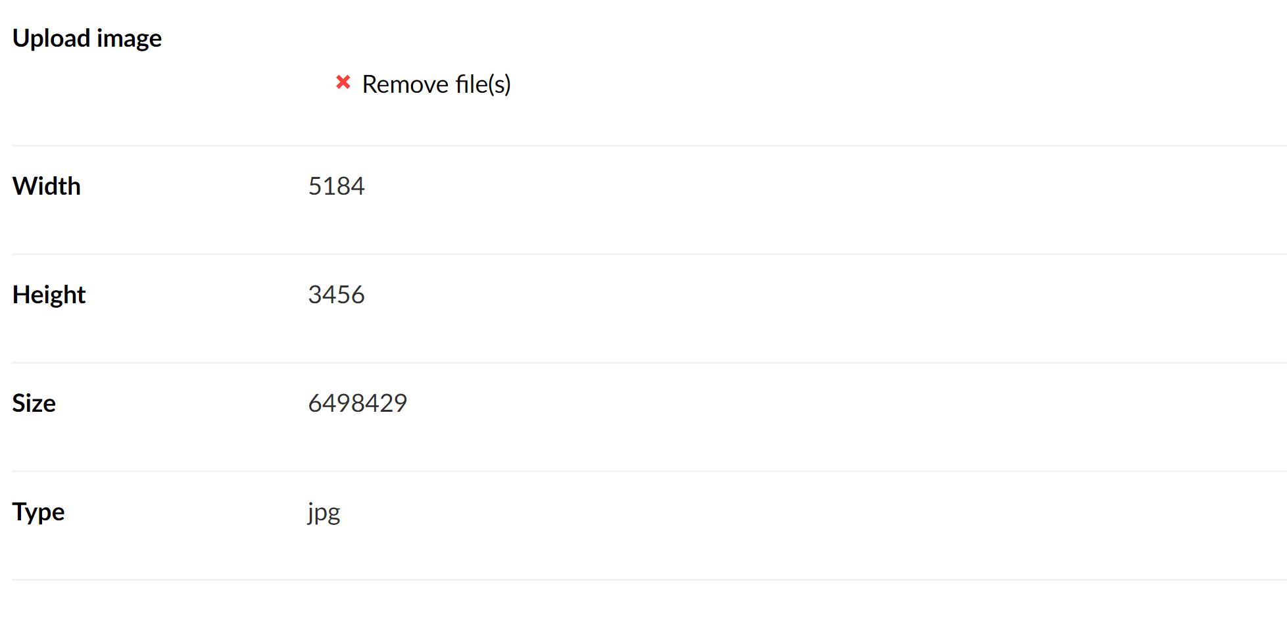The width and height of the screenshot is (1287, 619).
Task: Click the red X remove icon
Action: pos(343,82)
